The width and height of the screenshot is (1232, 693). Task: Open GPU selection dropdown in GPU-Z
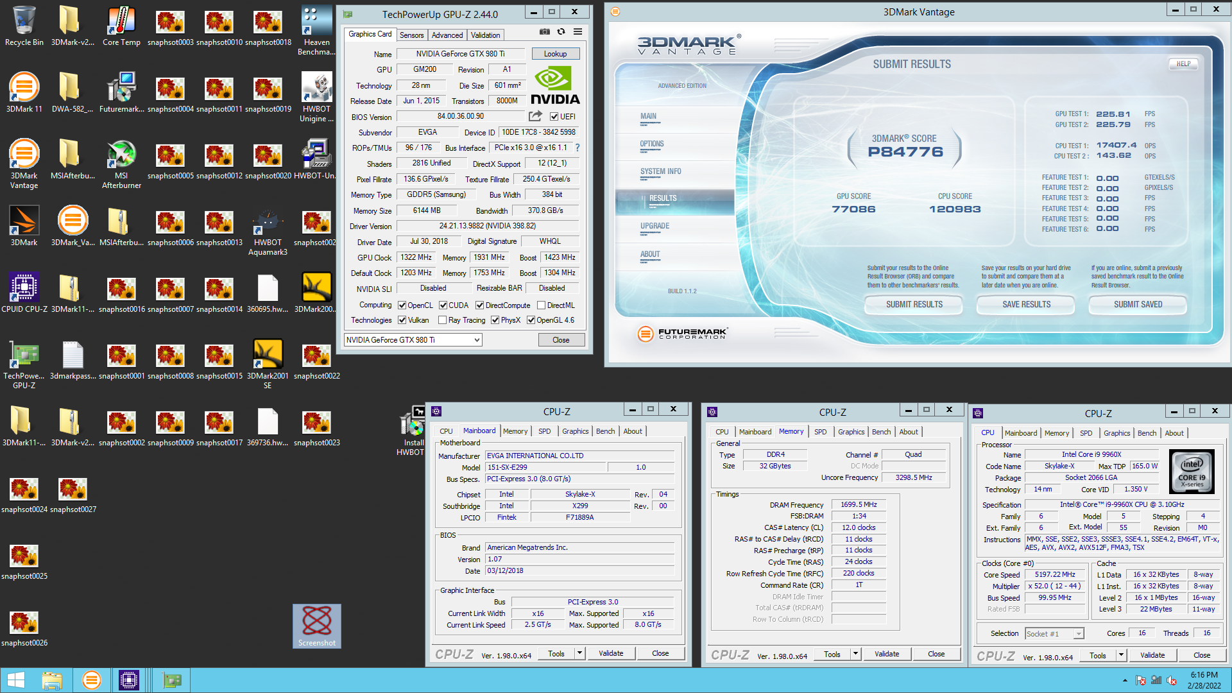pos(413,340)
